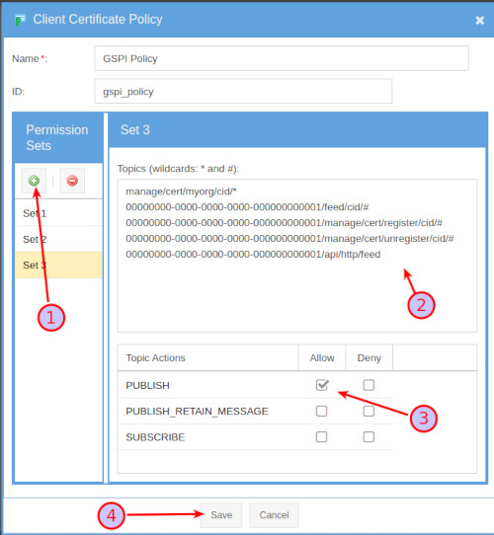The image size is (494, 535).
Task: Click the PUBLISH_RETAIN_MESSAGE row label
Action: pyautogui.click(x=197, y=412)
